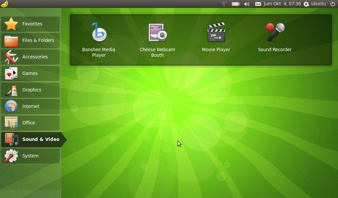The height and width of the screenshot is (198, 338).
Task: Click the Graphics paintbrush icon
Action: 11,90
